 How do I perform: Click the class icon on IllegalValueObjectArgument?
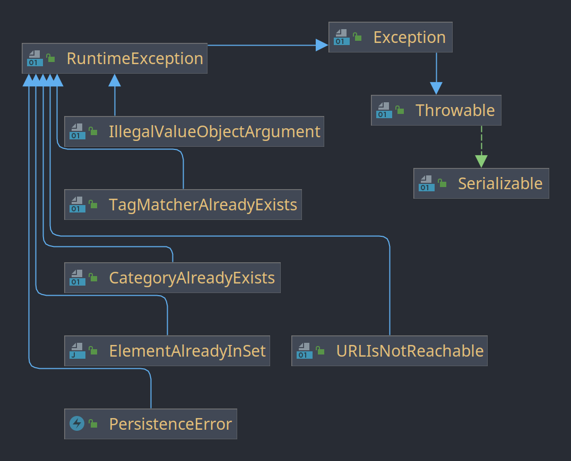click(x=77, y=131)
